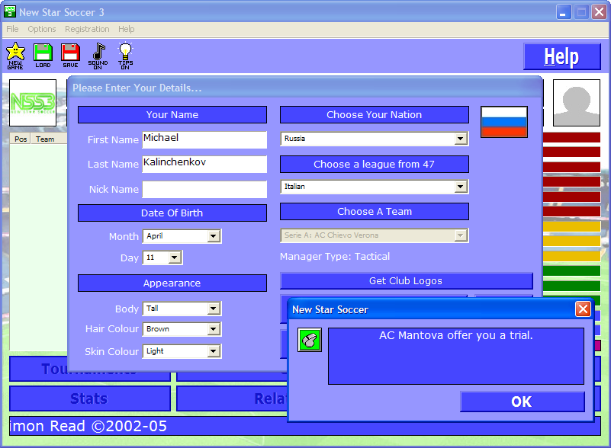Image resolution: width=611 pixels, height=448 pixels.
Task: Click the Nick Name text field
Action: pyautogui.click(x=204, y=189)
